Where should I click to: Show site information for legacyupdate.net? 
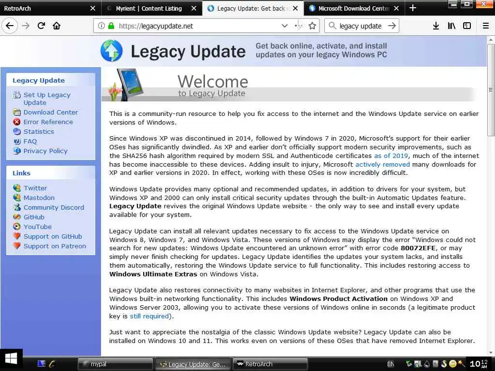[101, 26]
